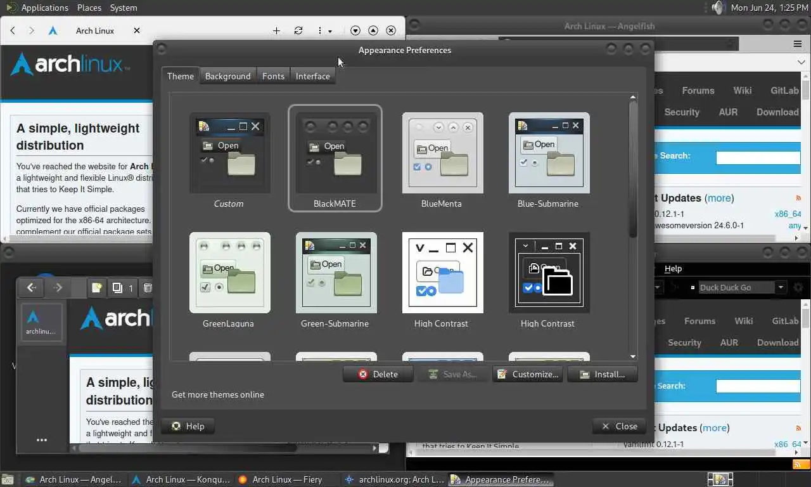Screen dimensions: 811x487
Task: Click the theme list scroll-down arrow
Action: point(633,357)
